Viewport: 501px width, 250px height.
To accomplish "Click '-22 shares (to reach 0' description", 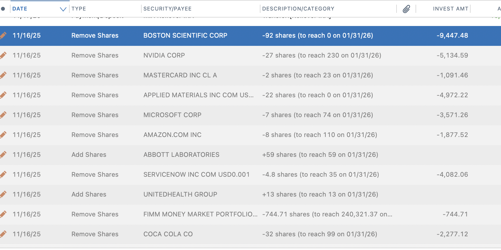I will click(318, 95).
